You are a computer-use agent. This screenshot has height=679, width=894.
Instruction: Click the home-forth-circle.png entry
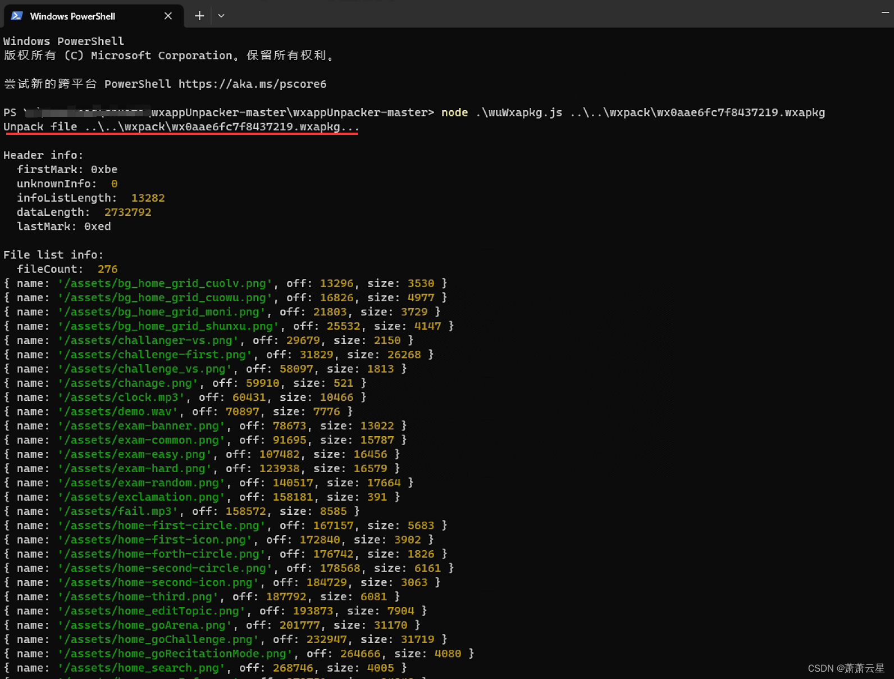tap(225, 554)
